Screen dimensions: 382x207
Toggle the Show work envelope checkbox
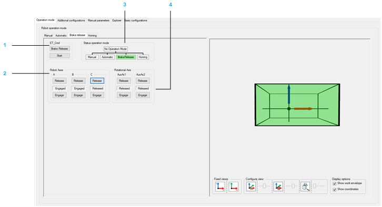pos(335,183)
